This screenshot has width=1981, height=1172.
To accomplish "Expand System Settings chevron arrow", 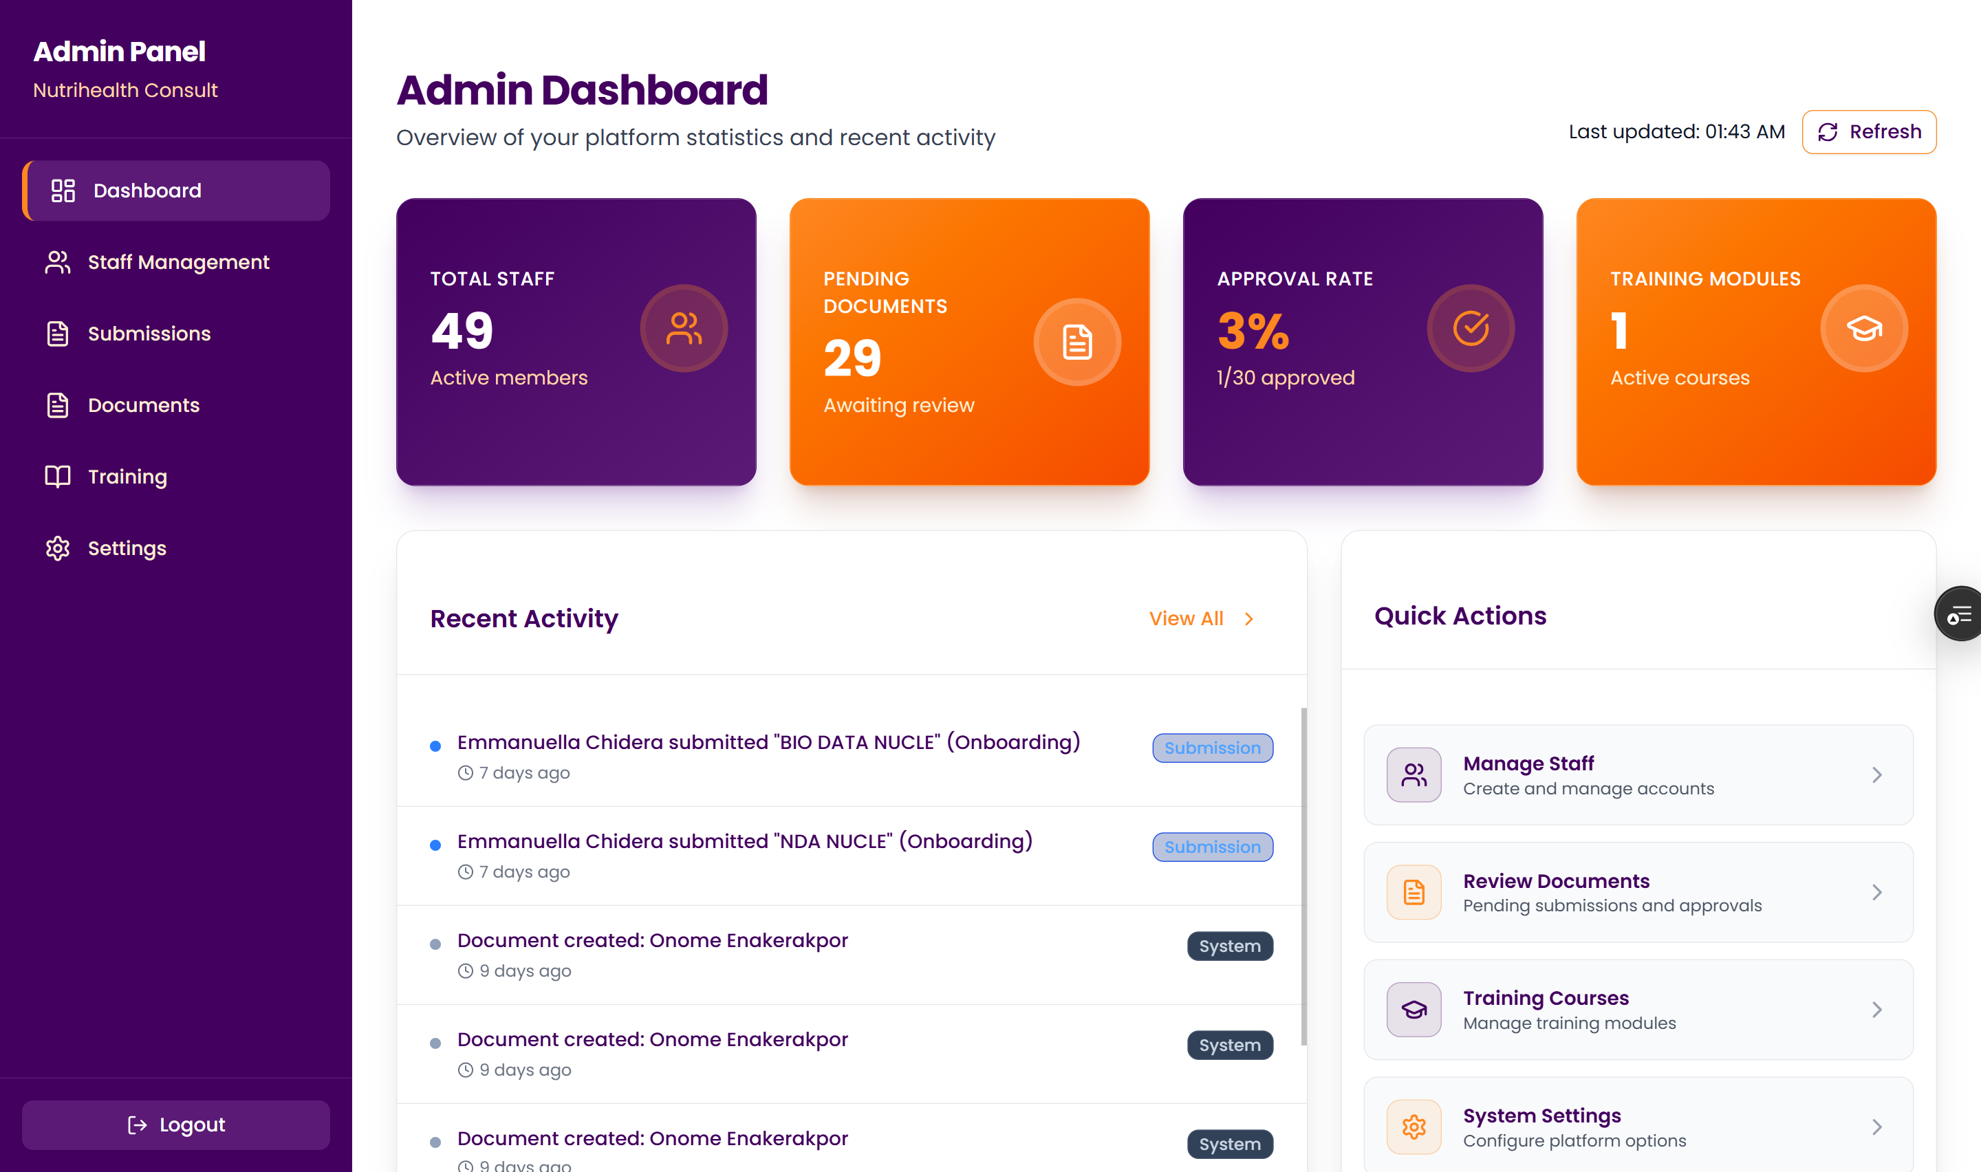I will [x=1876, y=1127].
